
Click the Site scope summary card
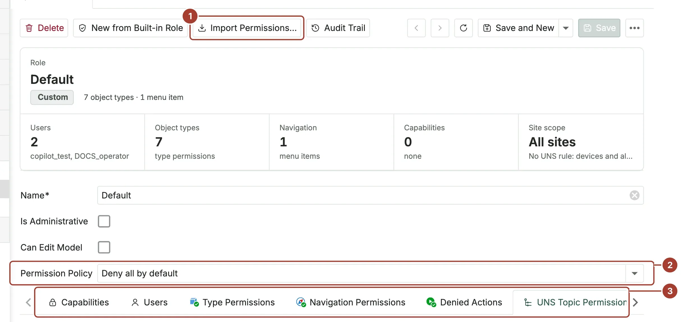(581, 142)
